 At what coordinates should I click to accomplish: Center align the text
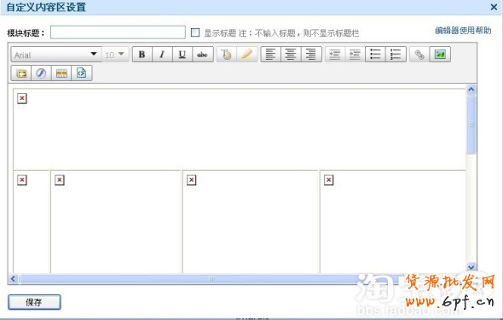[x=291, y=55]
